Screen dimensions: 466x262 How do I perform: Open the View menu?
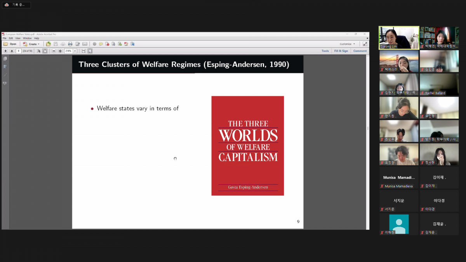(18, 38)
